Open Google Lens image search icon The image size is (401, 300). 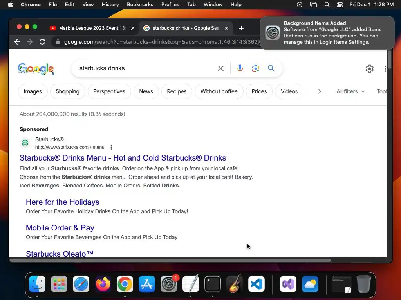point(255,68)
